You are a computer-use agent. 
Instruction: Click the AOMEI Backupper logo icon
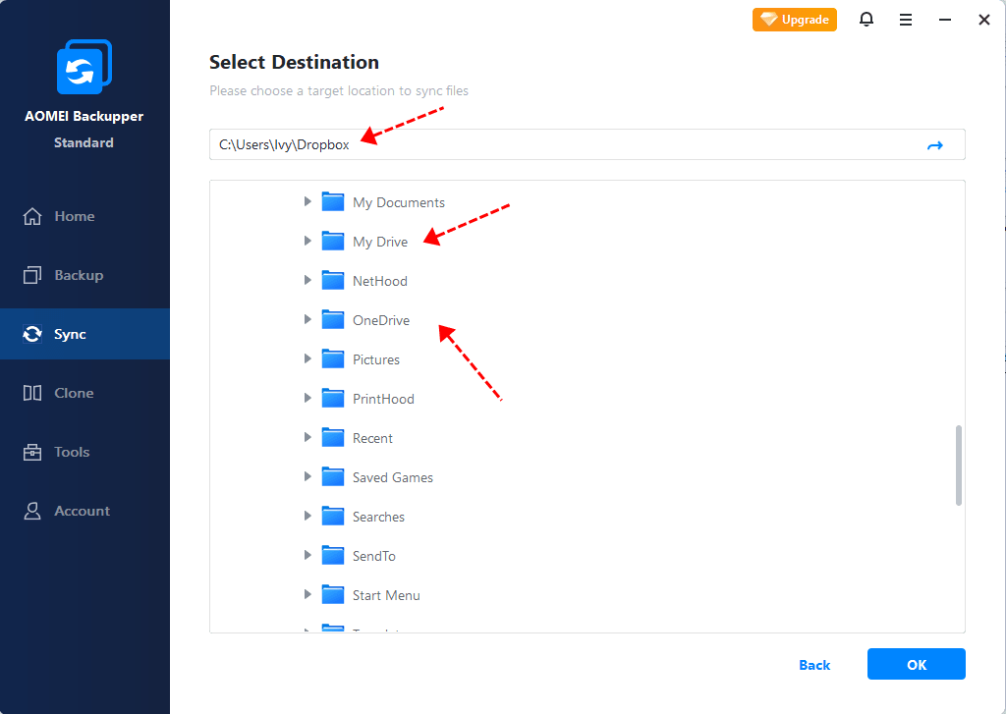[x=84, y=67]
